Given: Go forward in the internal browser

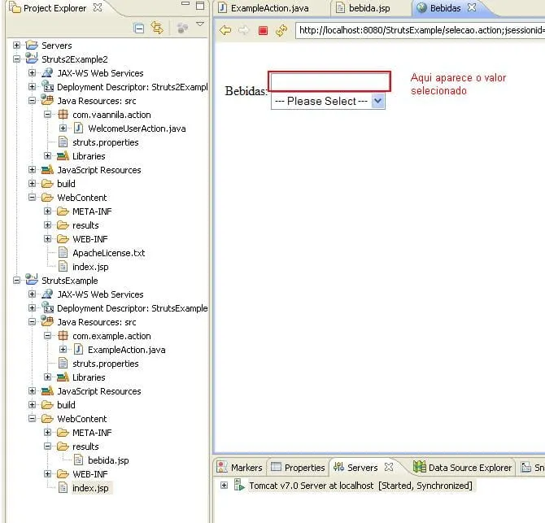Looking at the screenshot, I should click(x=244, y=31).
